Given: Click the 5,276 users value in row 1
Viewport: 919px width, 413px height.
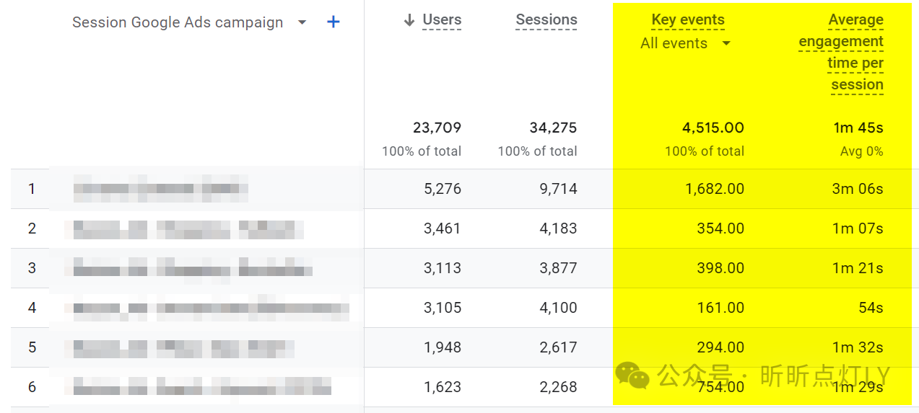Looking at the screenshot, I should [x=442, y=189].
